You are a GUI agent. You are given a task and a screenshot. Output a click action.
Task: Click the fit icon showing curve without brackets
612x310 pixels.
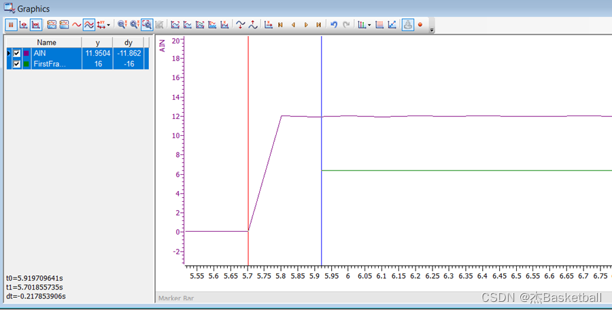pos(188,24)
